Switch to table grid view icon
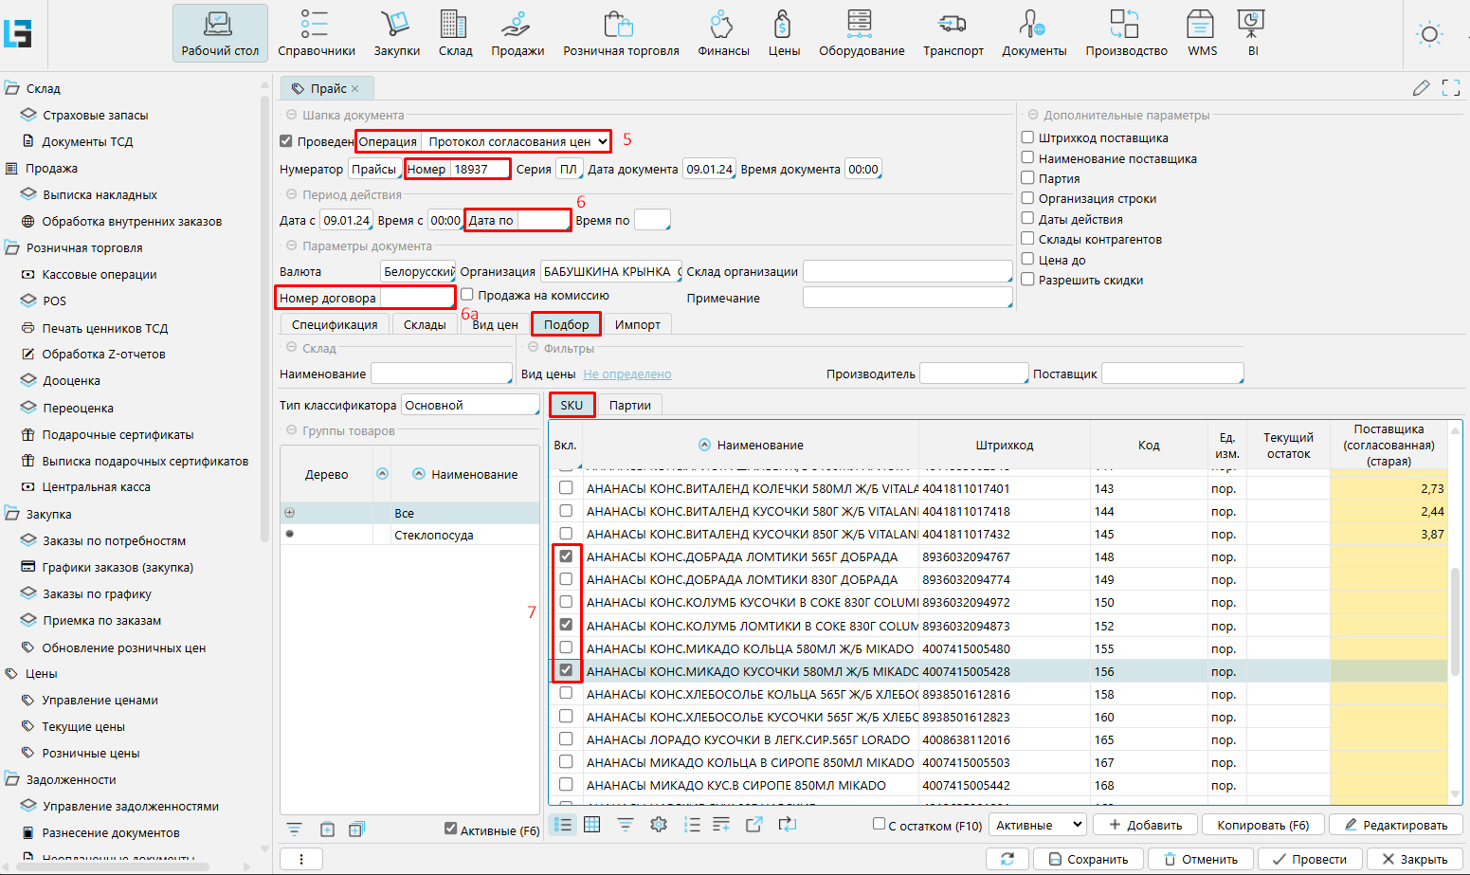This screenshot has width=1470, height=875. [x=592, y=825]
